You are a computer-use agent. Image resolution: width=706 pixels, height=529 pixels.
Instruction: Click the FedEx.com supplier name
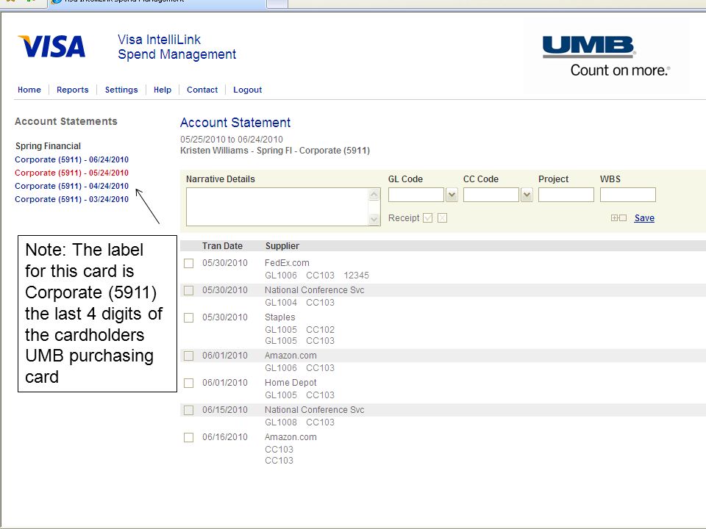click(287, 263)
